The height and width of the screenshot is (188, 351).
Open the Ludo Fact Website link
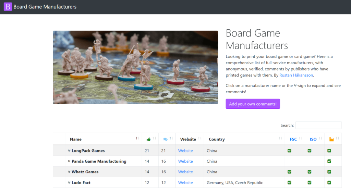(x=185, y=183)
